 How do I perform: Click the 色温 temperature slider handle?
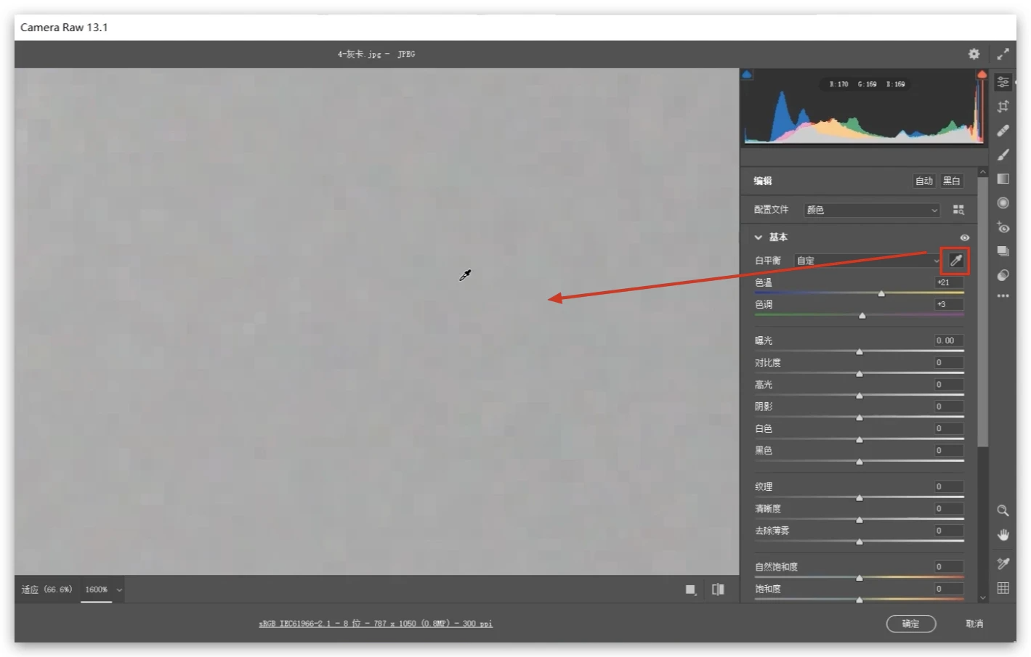pos(881,294)
